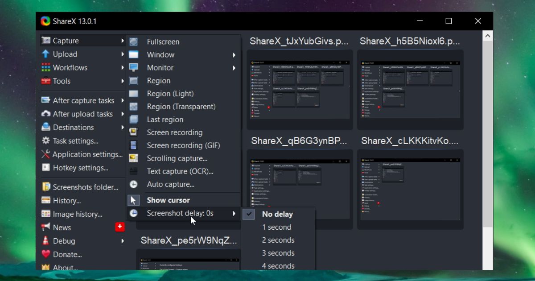
Task: Open the Screen recording tool
Action: [174, 132]
